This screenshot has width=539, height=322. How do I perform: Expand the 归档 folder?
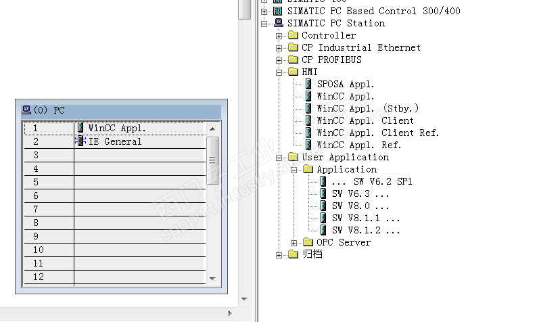[x=279, y=255]
